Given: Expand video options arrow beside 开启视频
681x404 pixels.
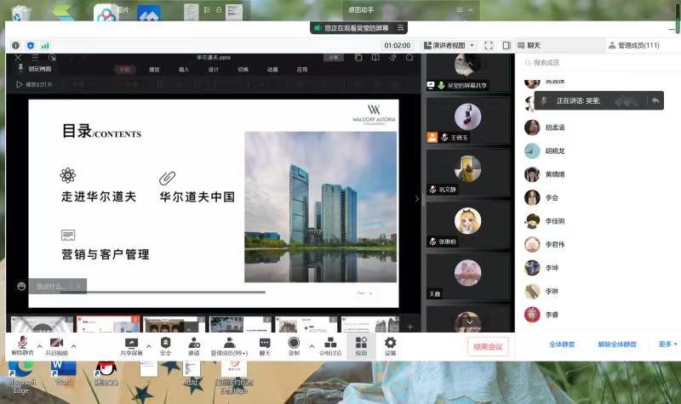Looking at the screenshot, I should pyautogui.click(x=73, y=346).
